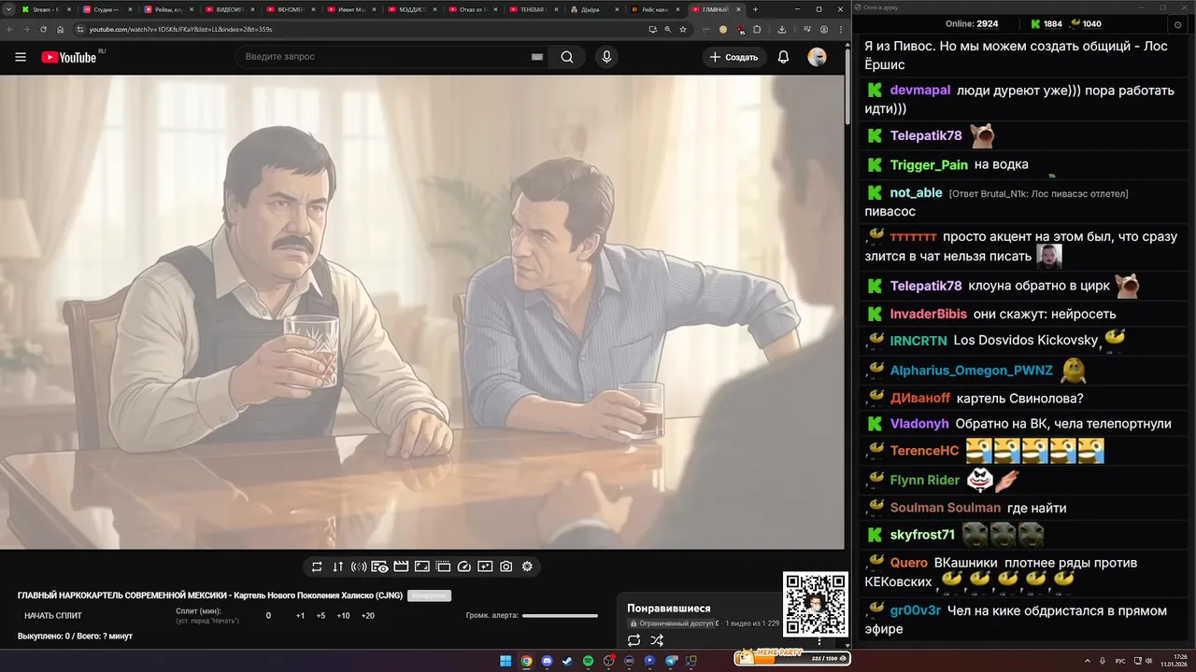Click the video-effects plus icon in player toolbar
This screenshot has height=672, width=1196.
[485, 567]
